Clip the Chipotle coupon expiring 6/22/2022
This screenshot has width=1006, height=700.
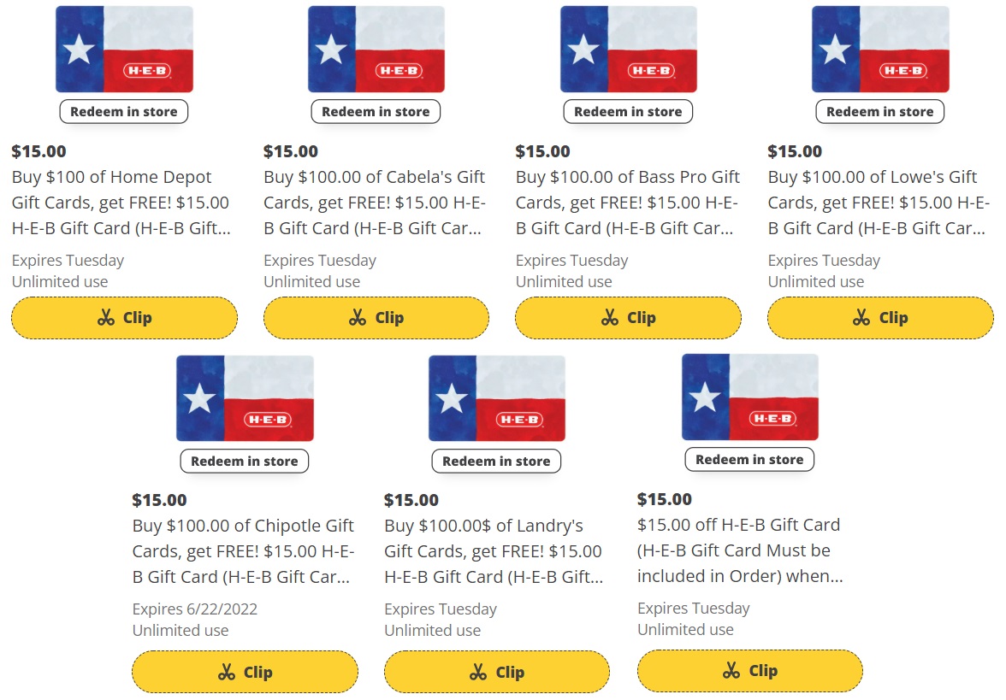pyautogui.click(x=245, y=671)
